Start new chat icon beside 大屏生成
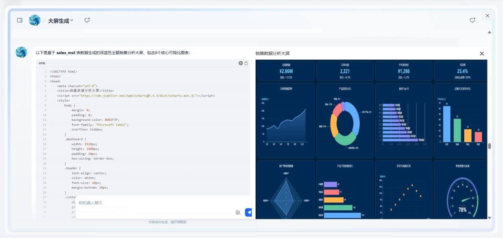 tap(87, 20)
